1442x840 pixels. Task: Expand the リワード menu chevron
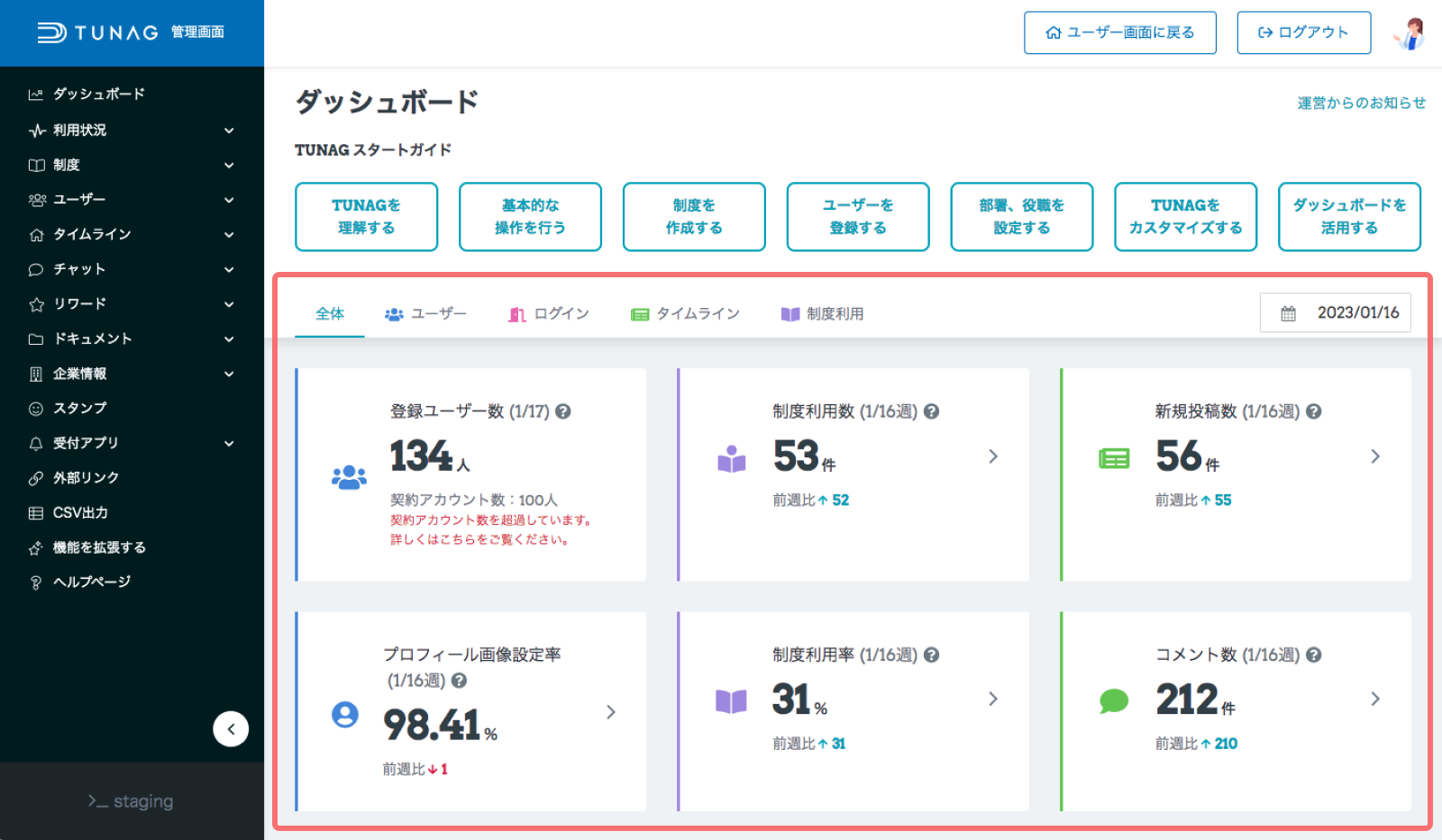pos(229,304)
